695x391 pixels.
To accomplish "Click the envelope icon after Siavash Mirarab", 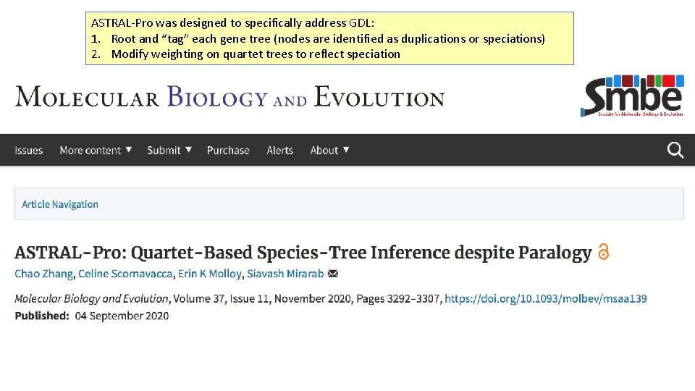I will [x=333, y=274].
